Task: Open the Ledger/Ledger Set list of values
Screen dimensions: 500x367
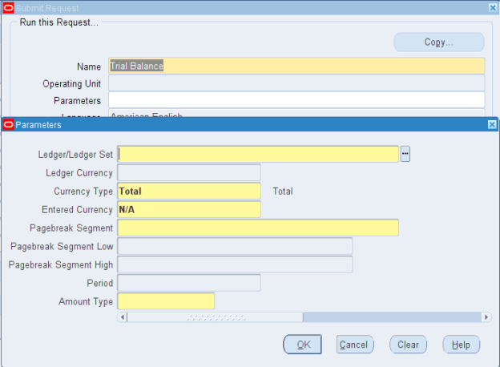Action: (405, 154)
